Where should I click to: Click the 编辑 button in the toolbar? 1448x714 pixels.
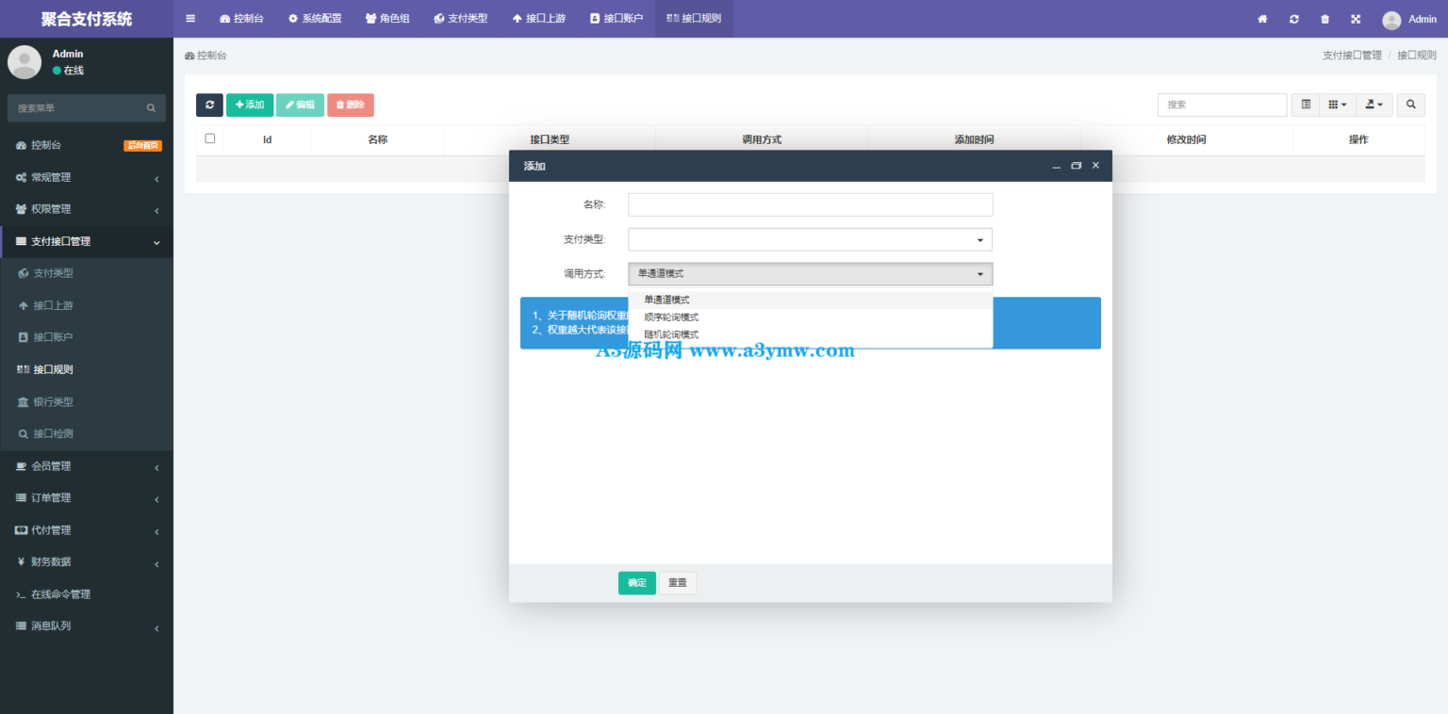pos(300,105)
